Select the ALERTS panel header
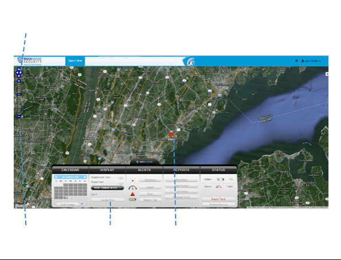Screen dimensions: 341x260 (144, 170)
